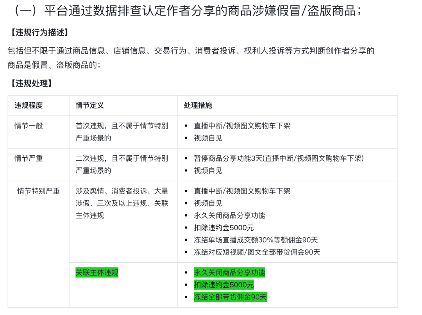
Task: Click the green-highlighted 永久关闭商品分享功能 bullet
Action: tap(229, 272)
